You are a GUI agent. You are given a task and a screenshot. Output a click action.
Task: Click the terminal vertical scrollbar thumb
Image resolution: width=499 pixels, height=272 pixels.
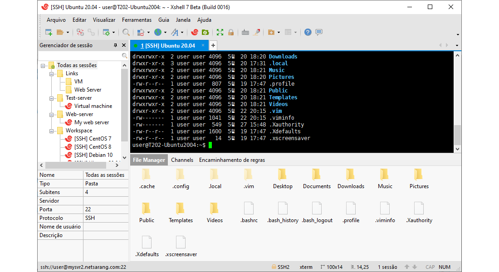[457, 135]
